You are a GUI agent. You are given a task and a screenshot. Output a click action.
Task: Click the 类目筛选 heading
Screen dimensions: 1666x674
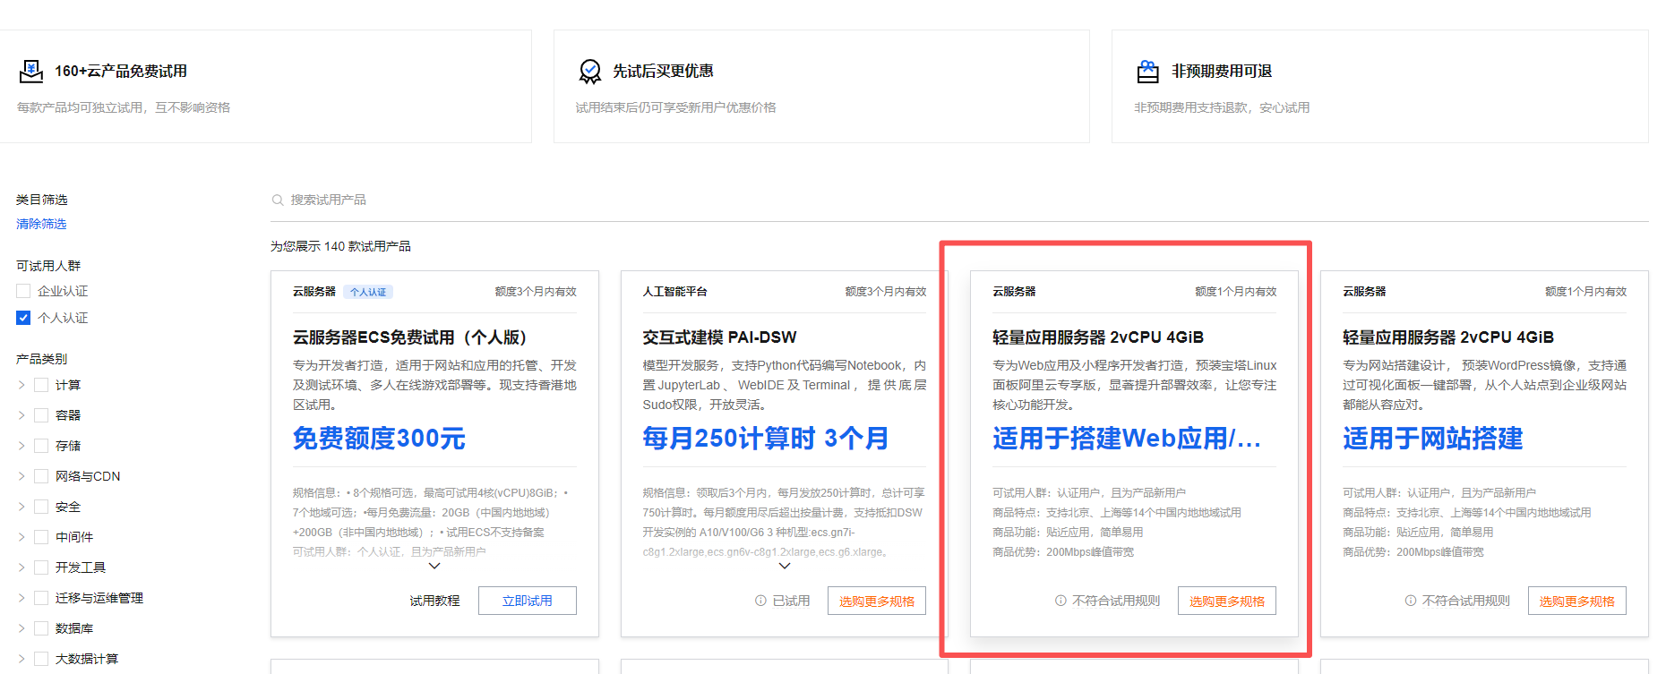pos(41,200)
